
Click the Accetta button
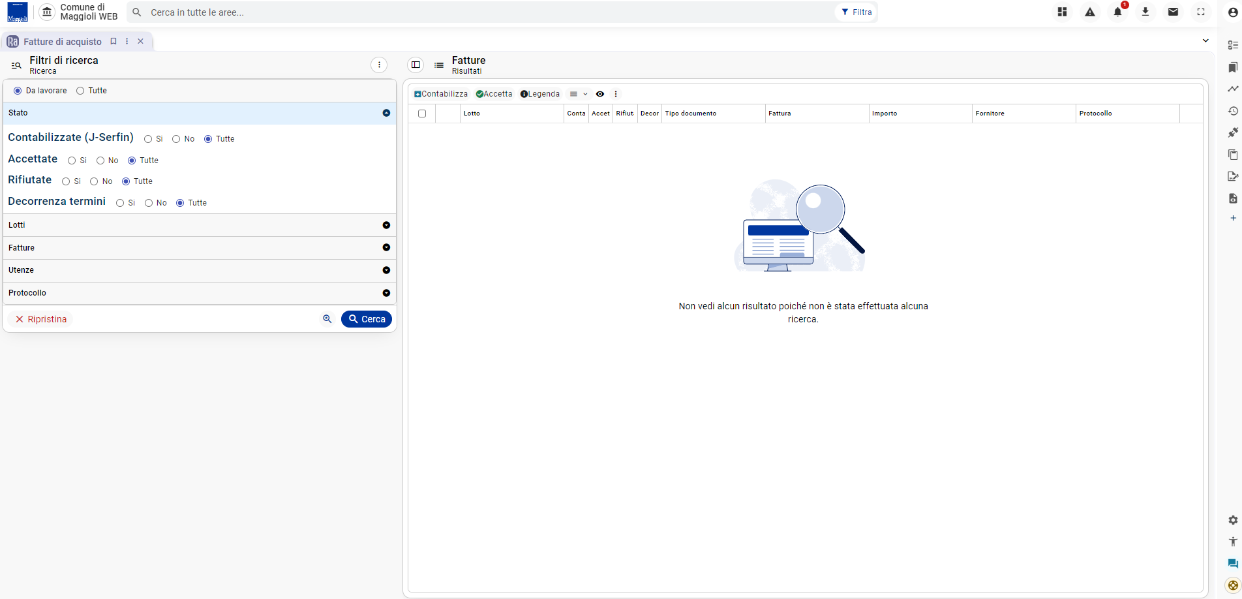494,94
